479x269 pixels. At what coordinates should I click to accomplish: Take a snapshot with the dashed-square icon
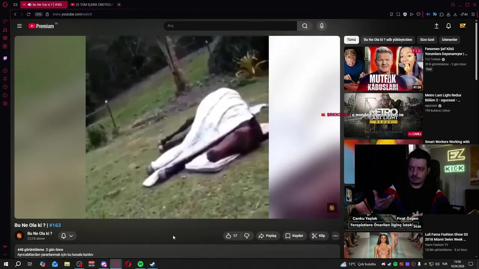coord(398,14)
